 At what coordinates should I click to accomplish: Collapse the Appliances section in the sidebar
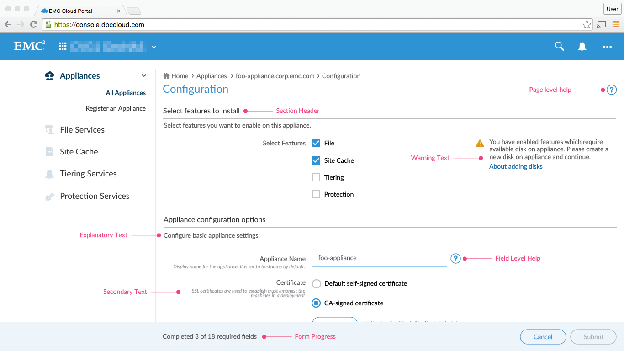click(x=143, y=75)
